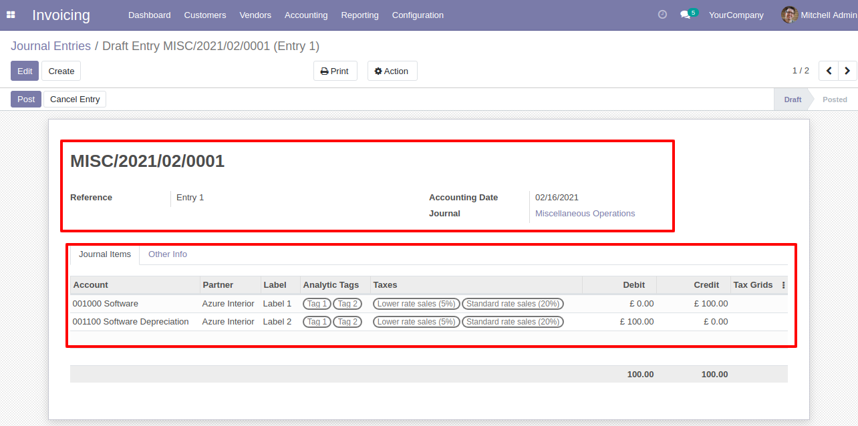858x426 pixels.
Task: Open the apps grid menu icon
Action: tap(11, 15)
